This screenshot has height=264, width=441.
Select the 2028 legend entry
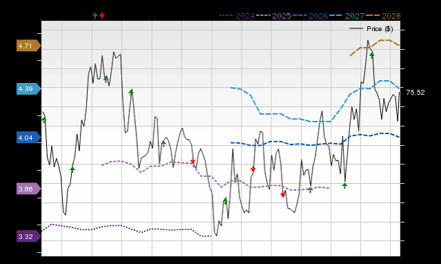click(x=383, y=16)
